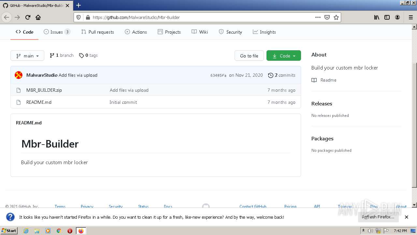Open the Wiki tab
Screen dimensions: 417x235
click(200, 32)
